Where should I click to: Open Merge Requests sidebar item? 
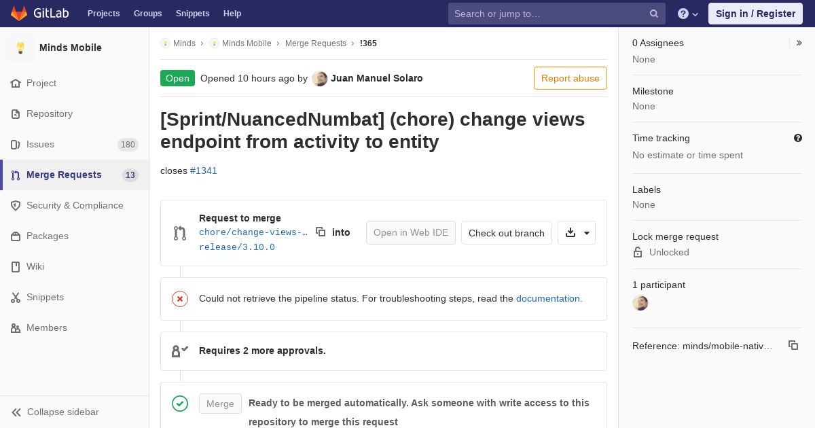coord(75,175)
